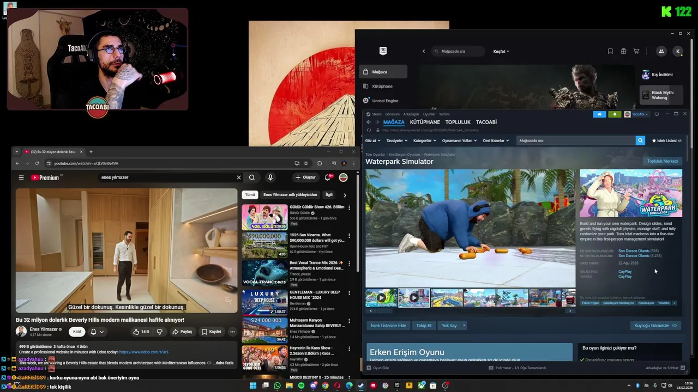Click the Windows Start button
The width and height of the screenshot is (698, 392).
(254, 385)
